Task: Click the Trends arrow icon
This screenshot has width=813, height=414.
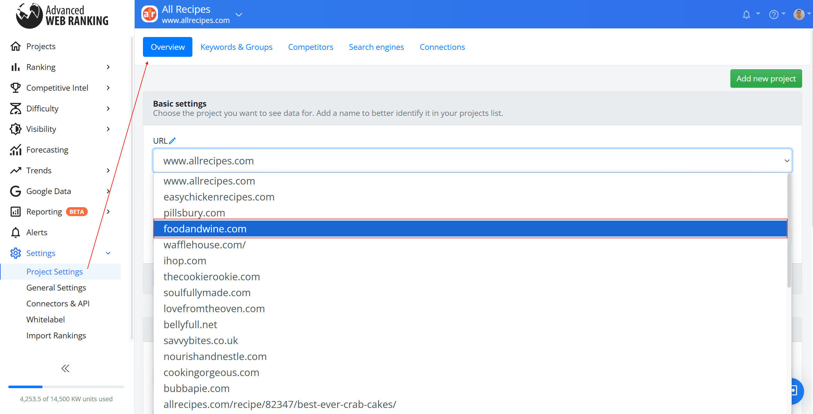Action: [x=16, y=170]
